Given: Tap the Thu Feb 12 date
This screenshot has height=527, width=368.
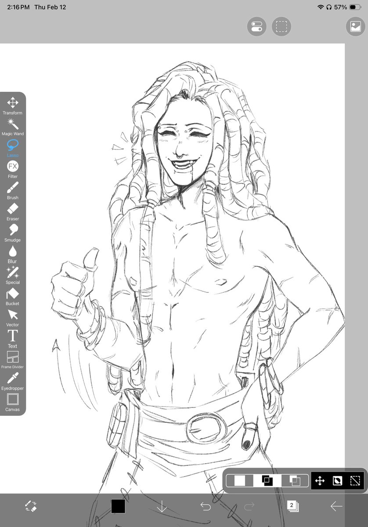Looking at the screenshot, I should (50, 7).
